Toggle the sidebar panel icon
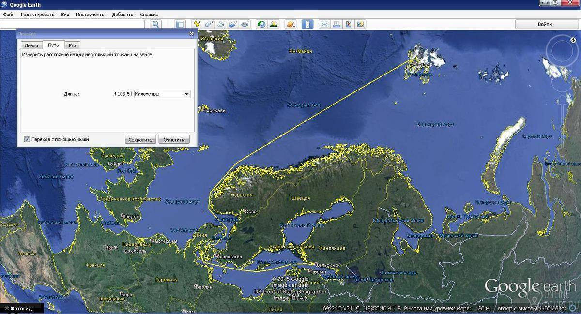The image size is (581, 314). pyautogui.click(x=180, y=24)
